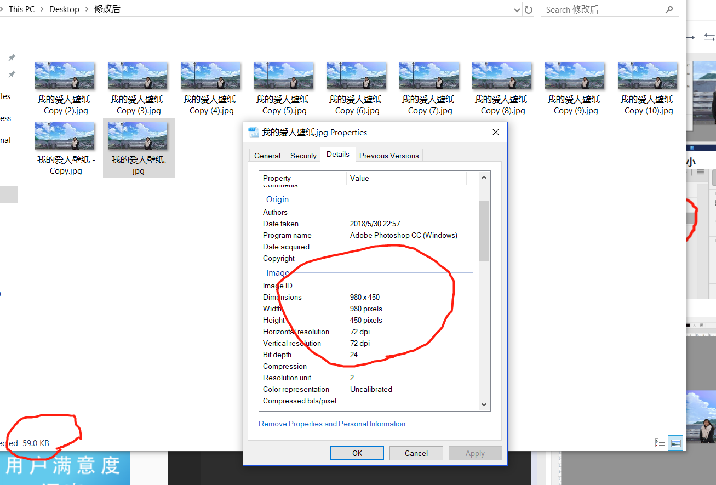
Task: Select the Copy (8).jpg file
Action: (502, 88)
